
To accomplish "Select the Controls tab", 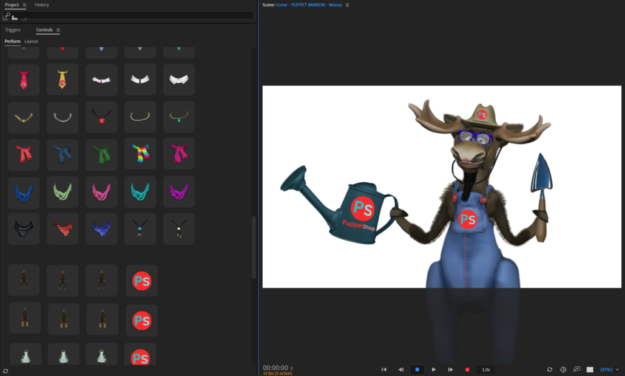I will pyautogui.click(x=44, y=30).
